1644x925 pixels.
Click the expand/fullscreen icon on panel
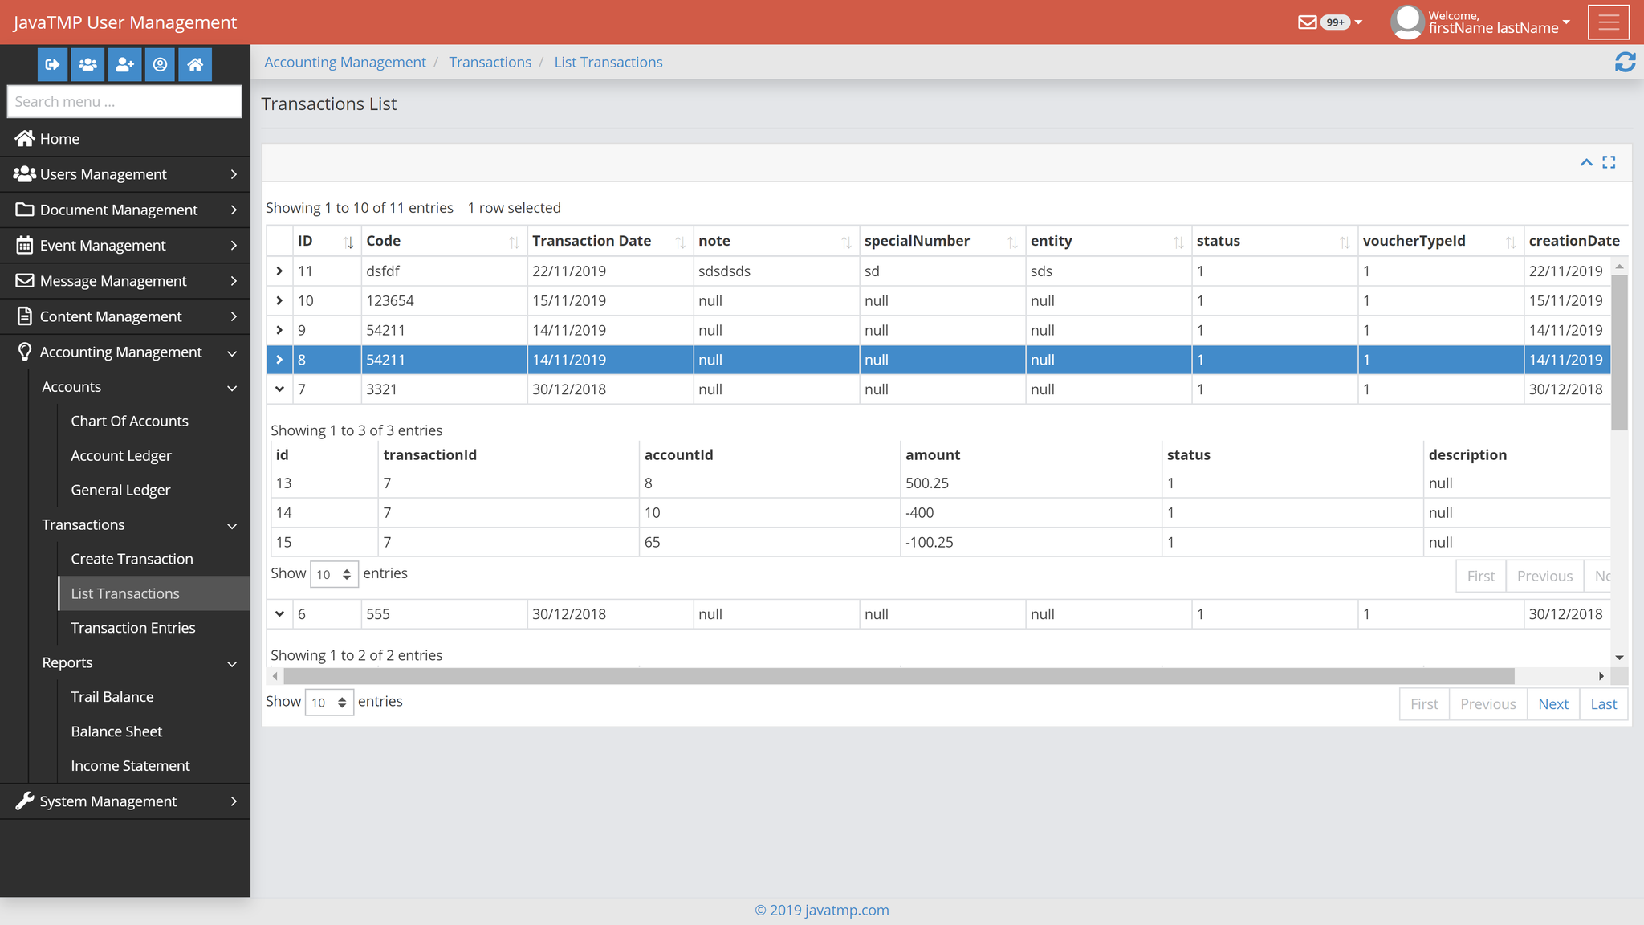point(1608,163)
